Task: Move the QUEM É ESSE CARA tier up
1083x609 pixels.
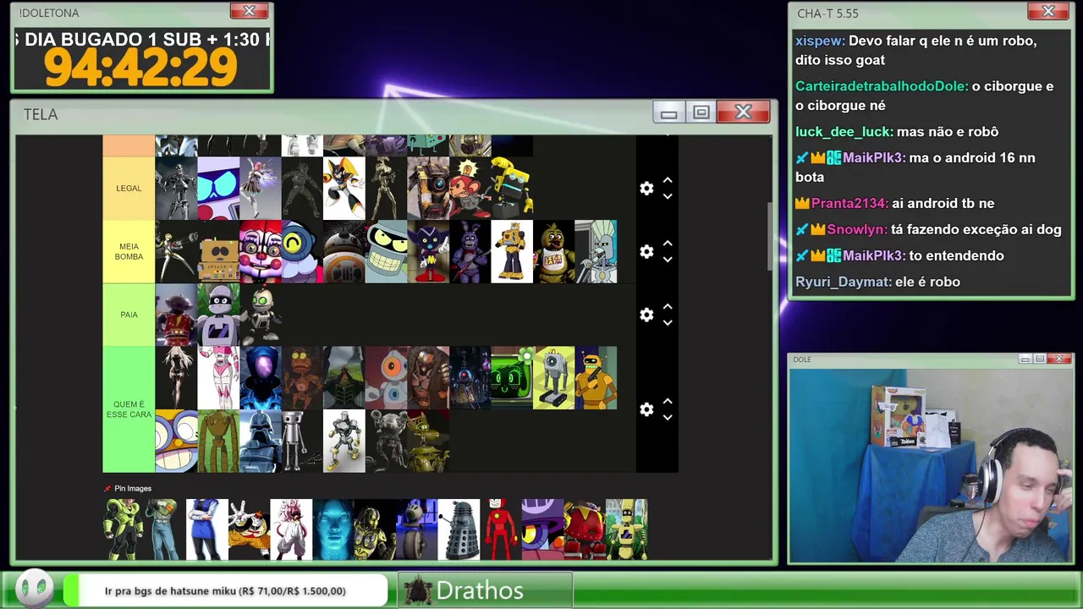Action: (x=668, y=401)
